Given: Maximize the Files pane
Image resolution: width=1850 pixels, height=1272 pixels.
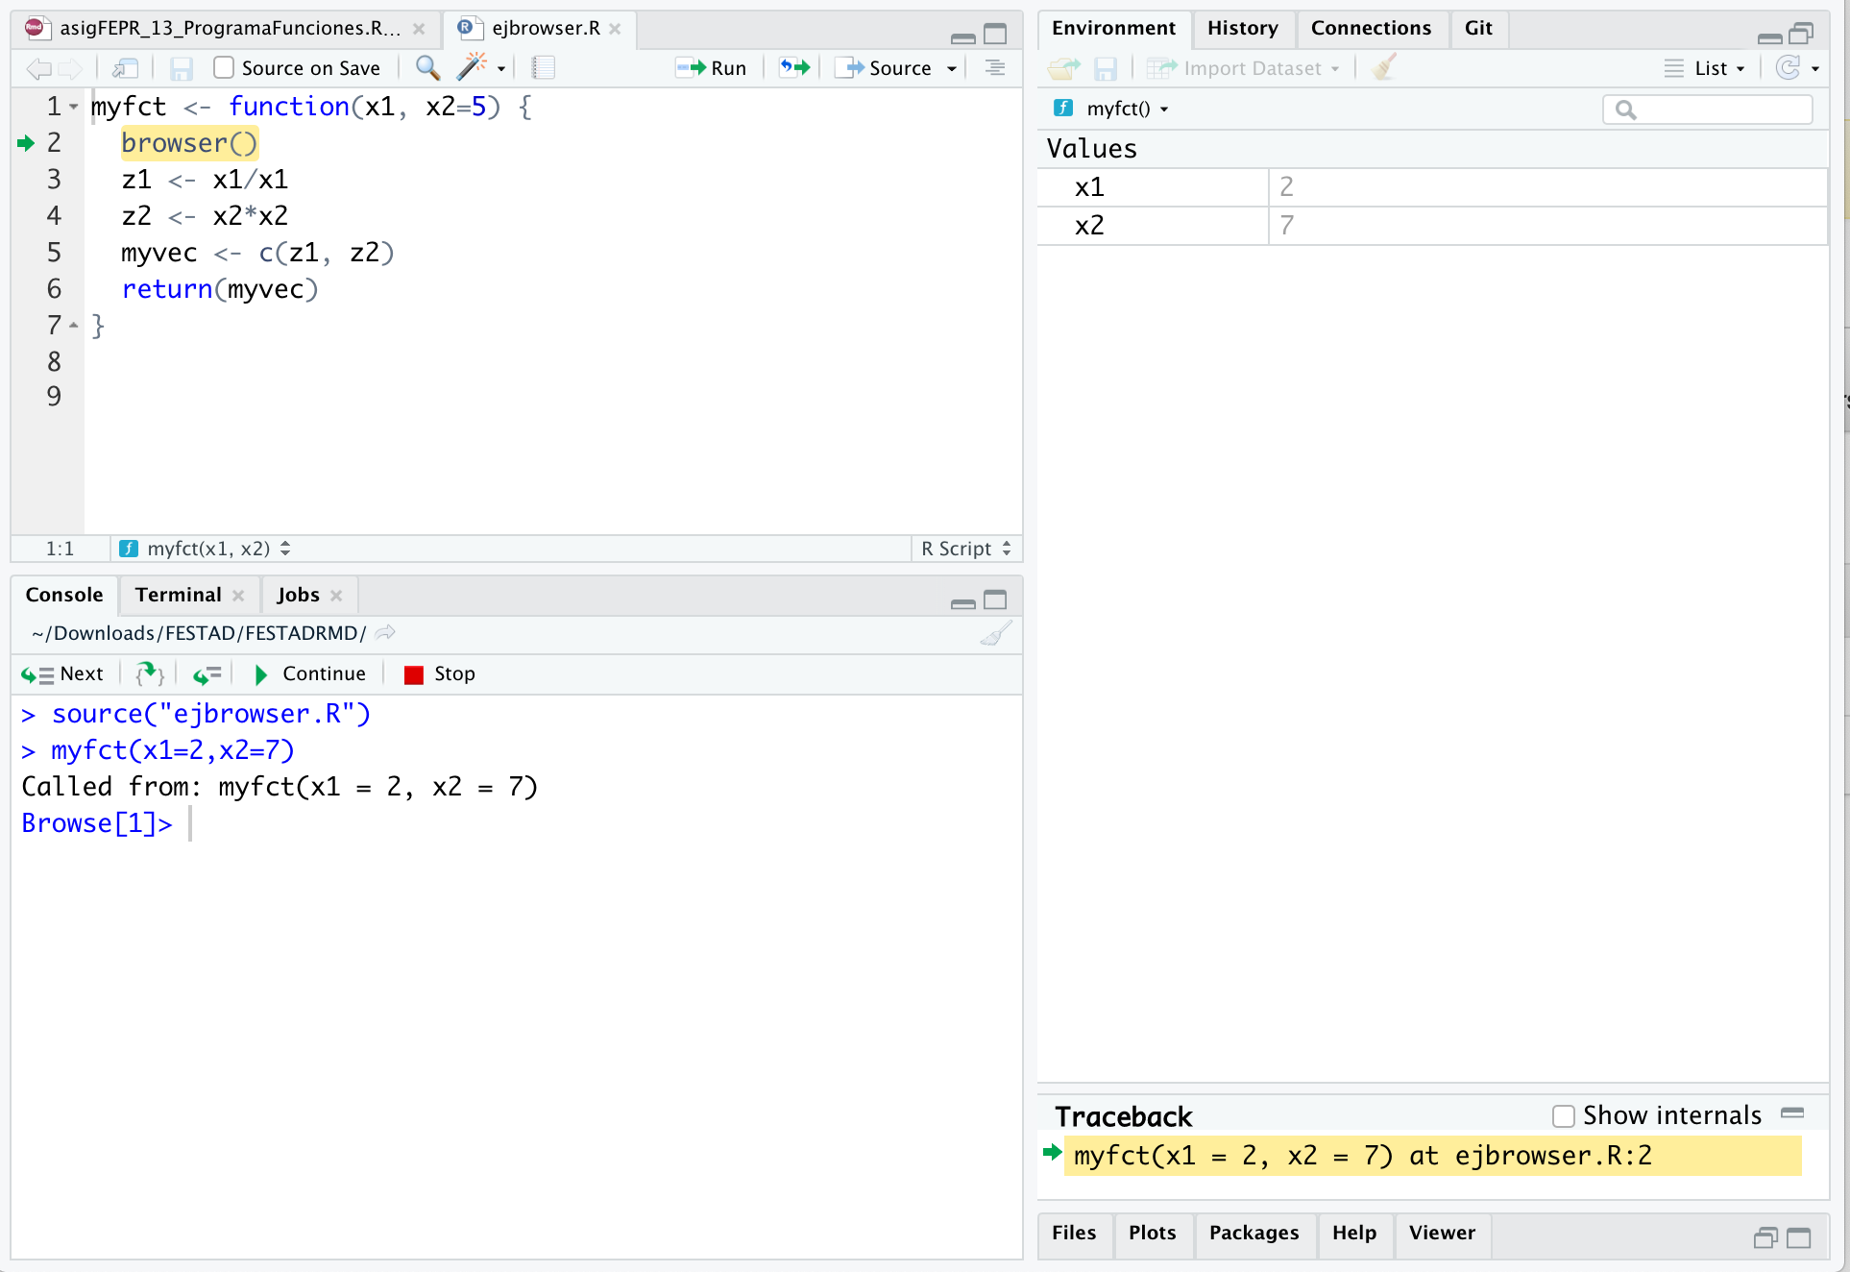Looking at the screenshot, I should [x=1799, y=1238].
